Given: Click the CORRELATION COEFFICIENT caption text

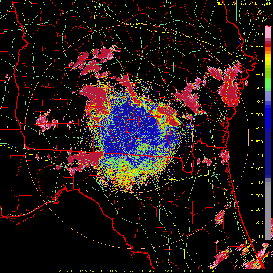Looking at the screenshot, I should 89,271.
